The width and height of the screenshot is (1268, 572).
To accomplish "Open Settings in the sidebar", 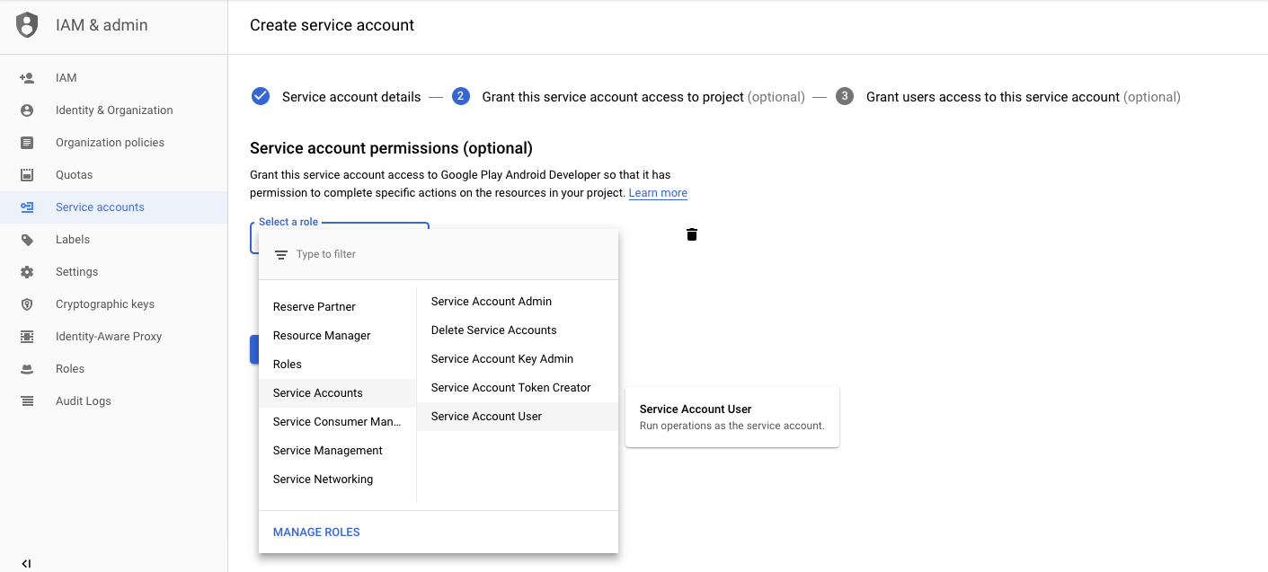I will pos(114,272).
